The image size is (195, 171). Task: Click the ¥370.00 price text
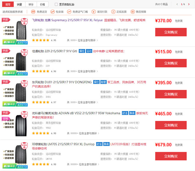[x=163, y=21]
